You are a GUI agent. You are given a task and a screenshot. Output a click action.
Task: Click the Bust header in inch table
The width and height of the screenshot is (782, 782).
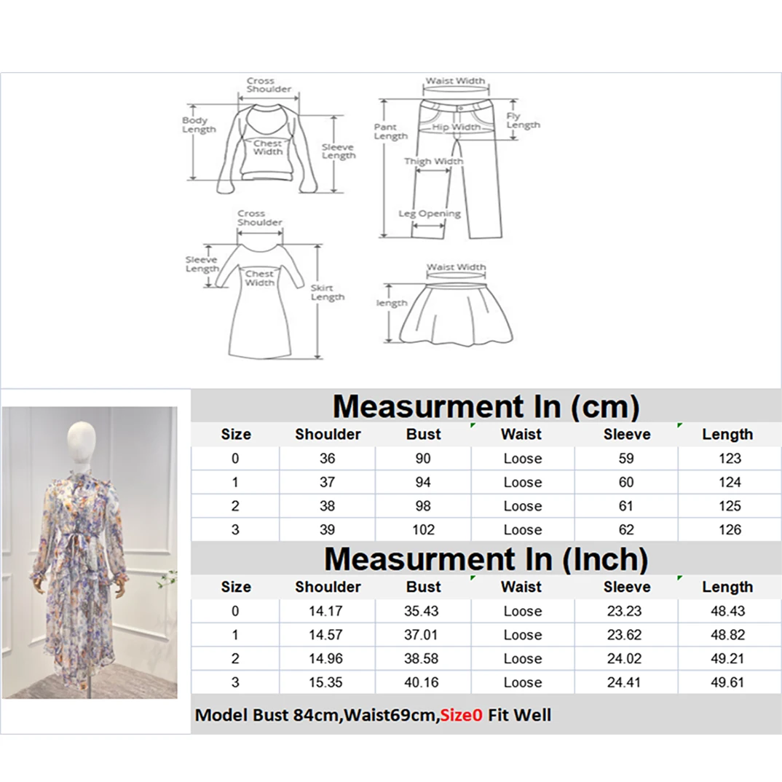click(x=424, y=587)
